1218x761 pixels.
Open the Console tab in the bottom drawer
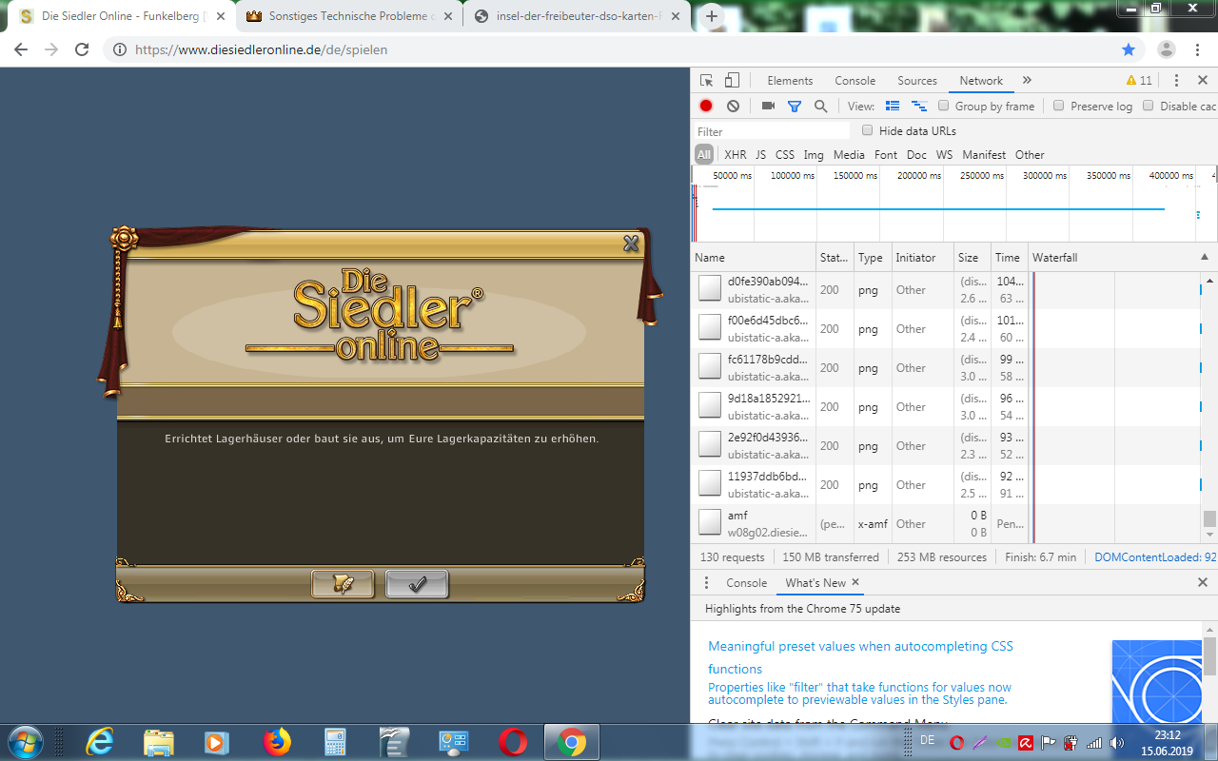click(x=746, y=583)
